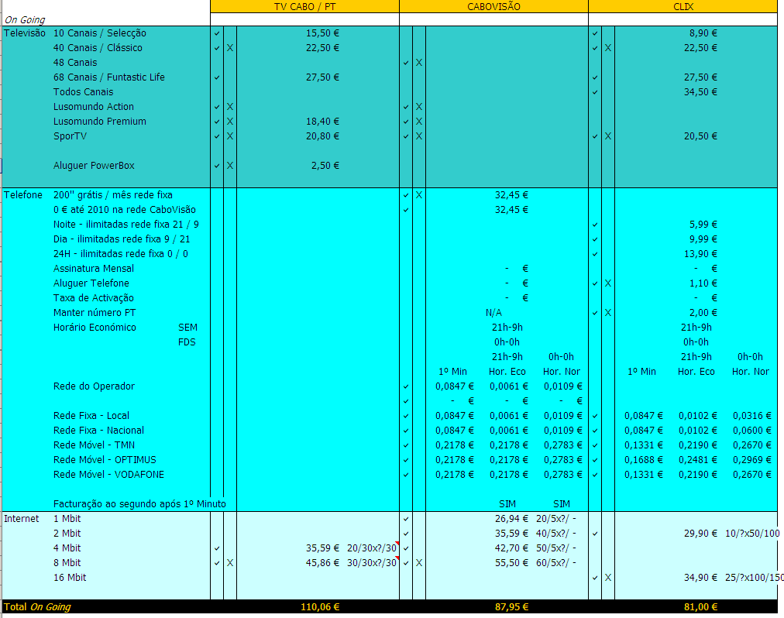Click X mark in Aluguer PowerBox row
The height and width of the screenshot is (618, 784).
click(x=230, y=166)
